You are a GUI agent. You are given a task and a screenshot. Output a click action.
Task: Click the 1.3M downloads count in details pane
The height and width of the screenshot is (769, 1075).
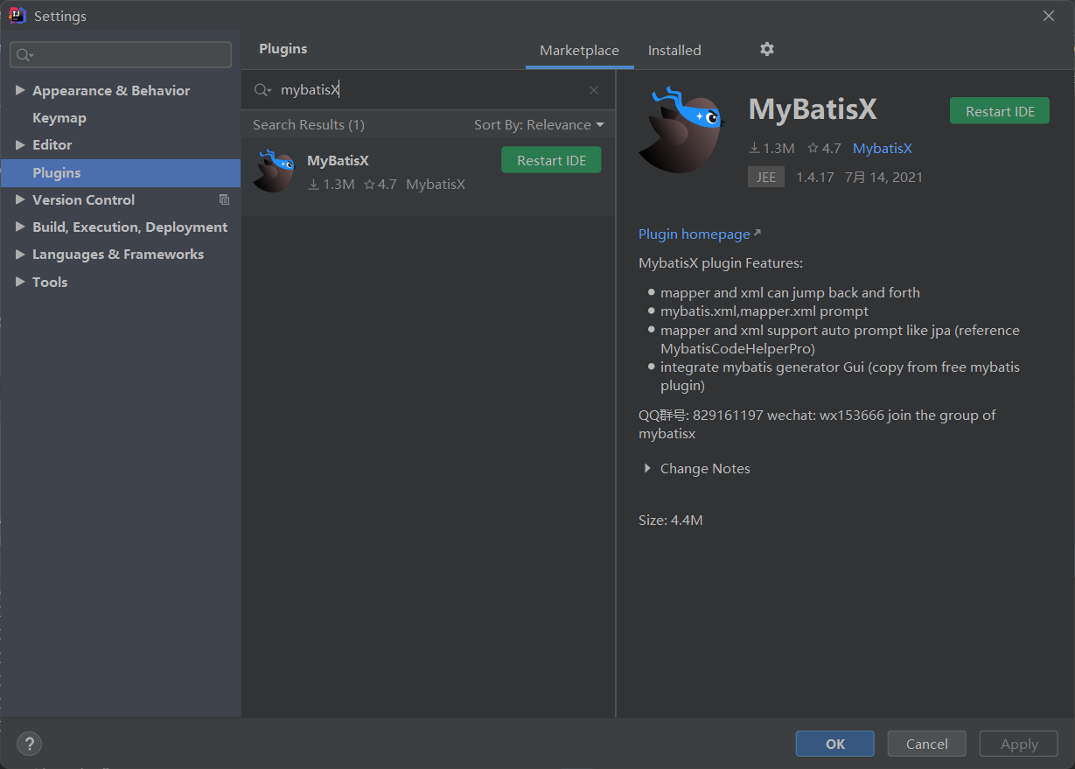point(771,149)
